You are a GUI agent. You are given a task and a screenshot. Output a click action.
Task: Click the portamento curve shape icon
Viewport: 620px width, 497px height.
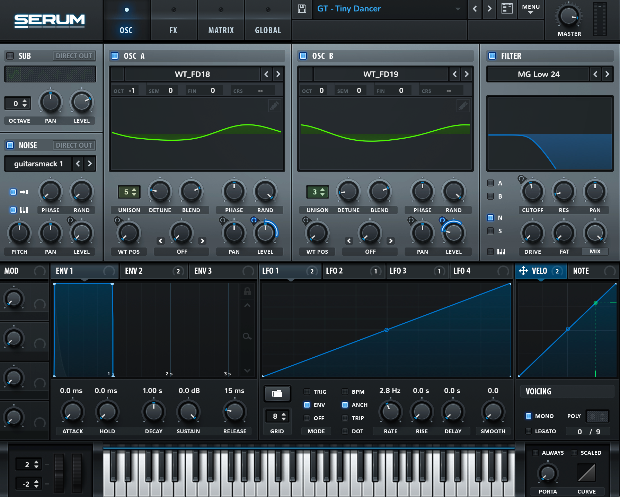pyautogui.click(x=586, y=473)
